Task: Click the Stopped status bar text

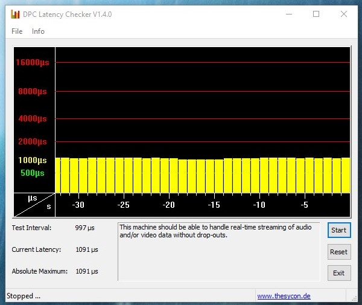Action: pos(24,296)
